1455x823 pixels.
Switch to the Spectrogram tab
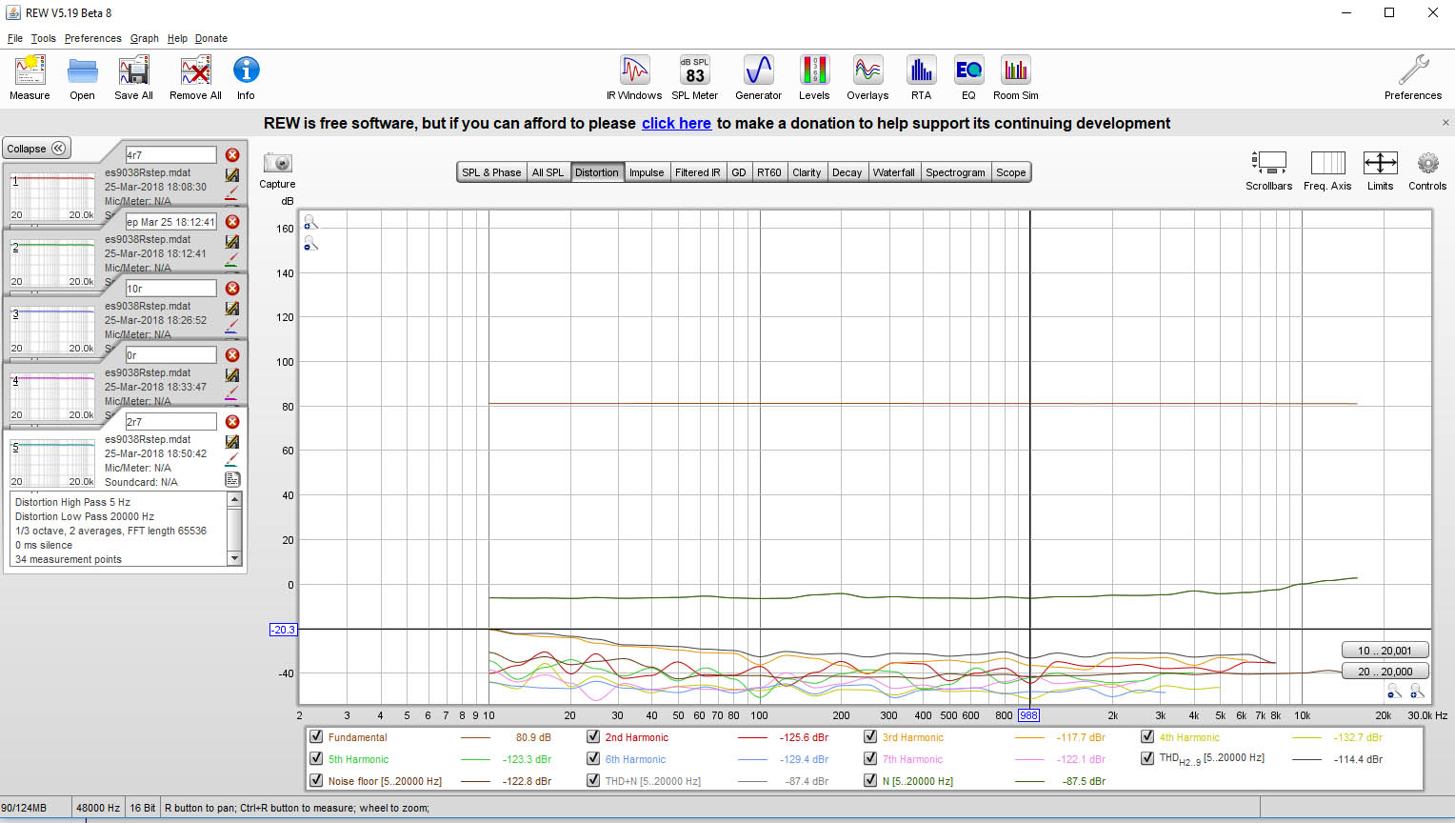[955, 172]
